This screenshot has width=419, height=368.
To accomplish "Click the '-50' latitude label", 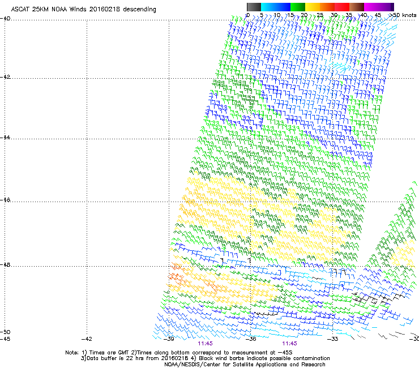I will (x=5, y=332).
